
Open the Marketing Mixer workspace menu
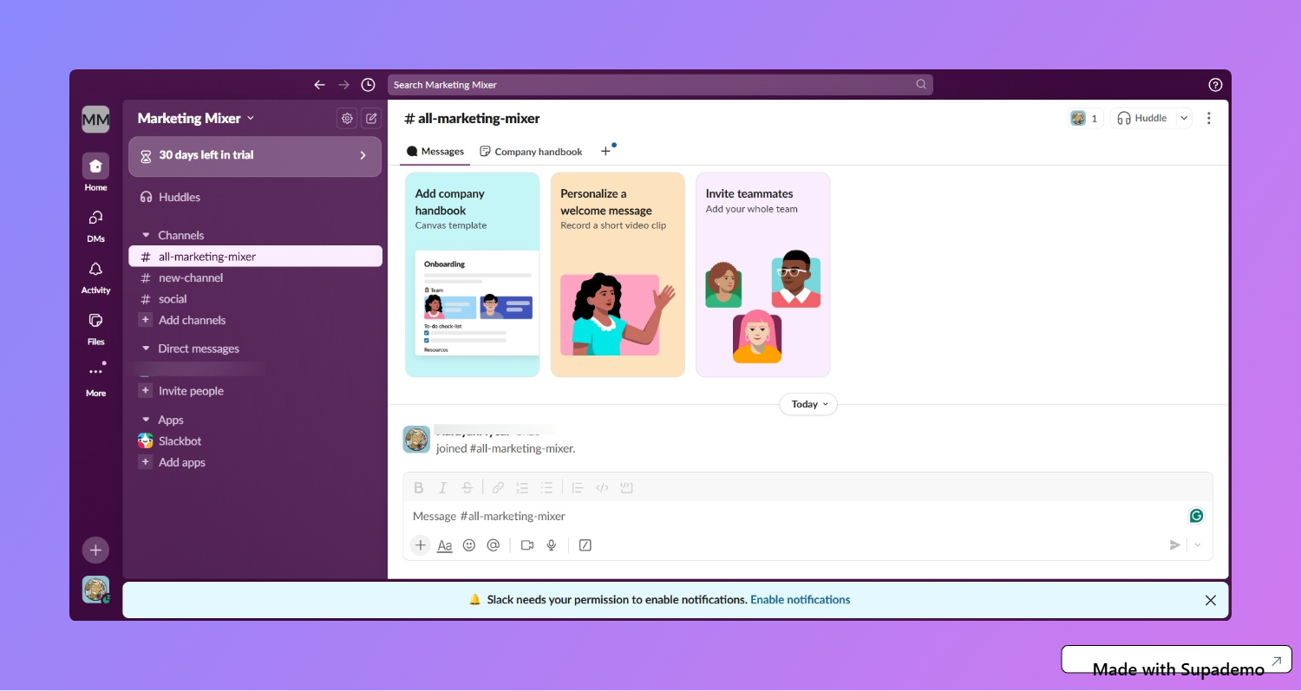pyautogui.click(x=196, y=118)
